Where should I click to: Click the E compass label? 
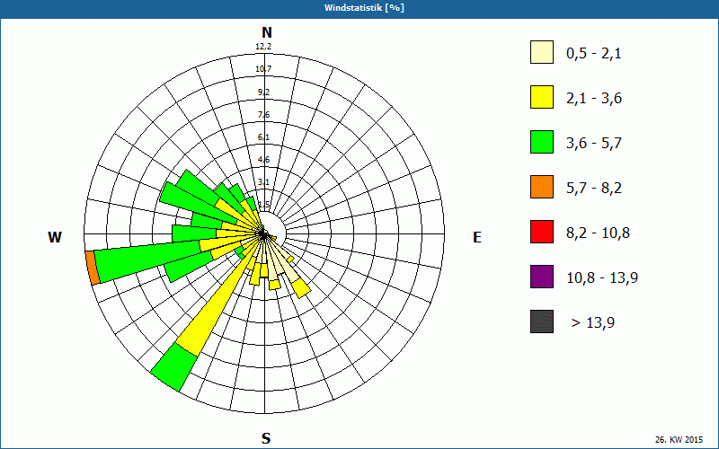[477, 237]
